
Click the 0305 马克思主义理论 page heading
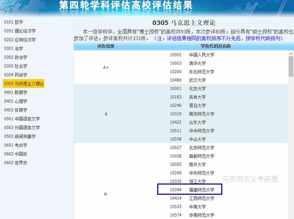[x=184, y=22]
